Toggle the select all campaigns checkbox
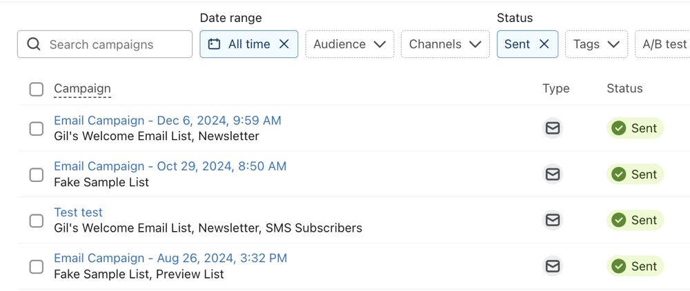690x291 pixels. click(x=37, y=89)
